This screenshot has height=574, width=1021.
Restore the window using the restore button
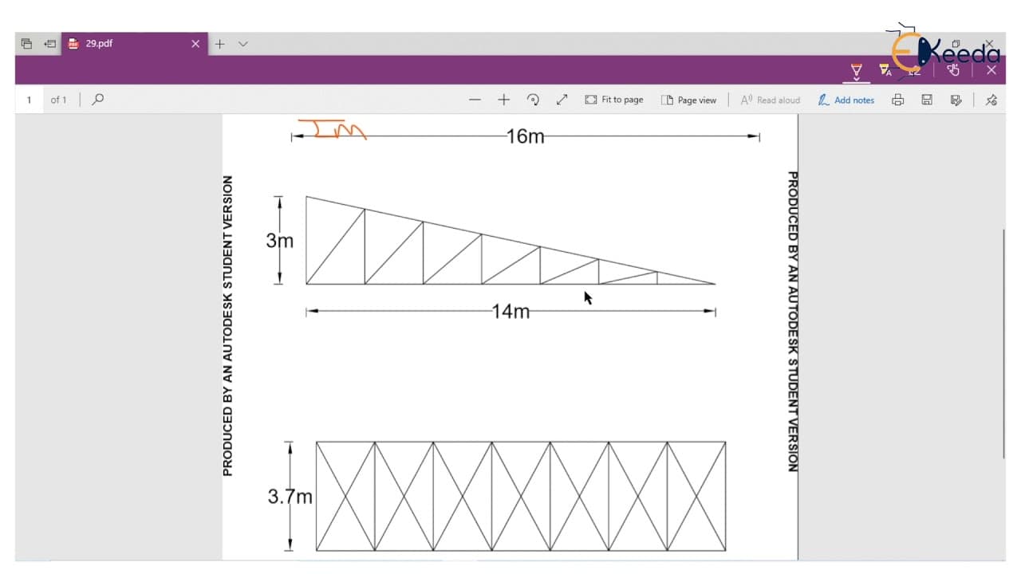point(956,44)
